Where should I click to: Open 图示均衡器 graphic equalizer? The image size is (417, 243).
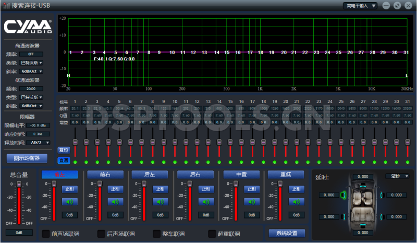tap(27, 158)
